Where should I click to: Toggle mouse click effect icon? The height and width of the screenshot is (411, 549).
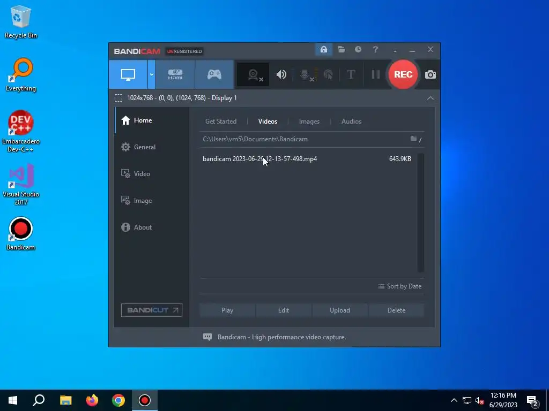328,74
